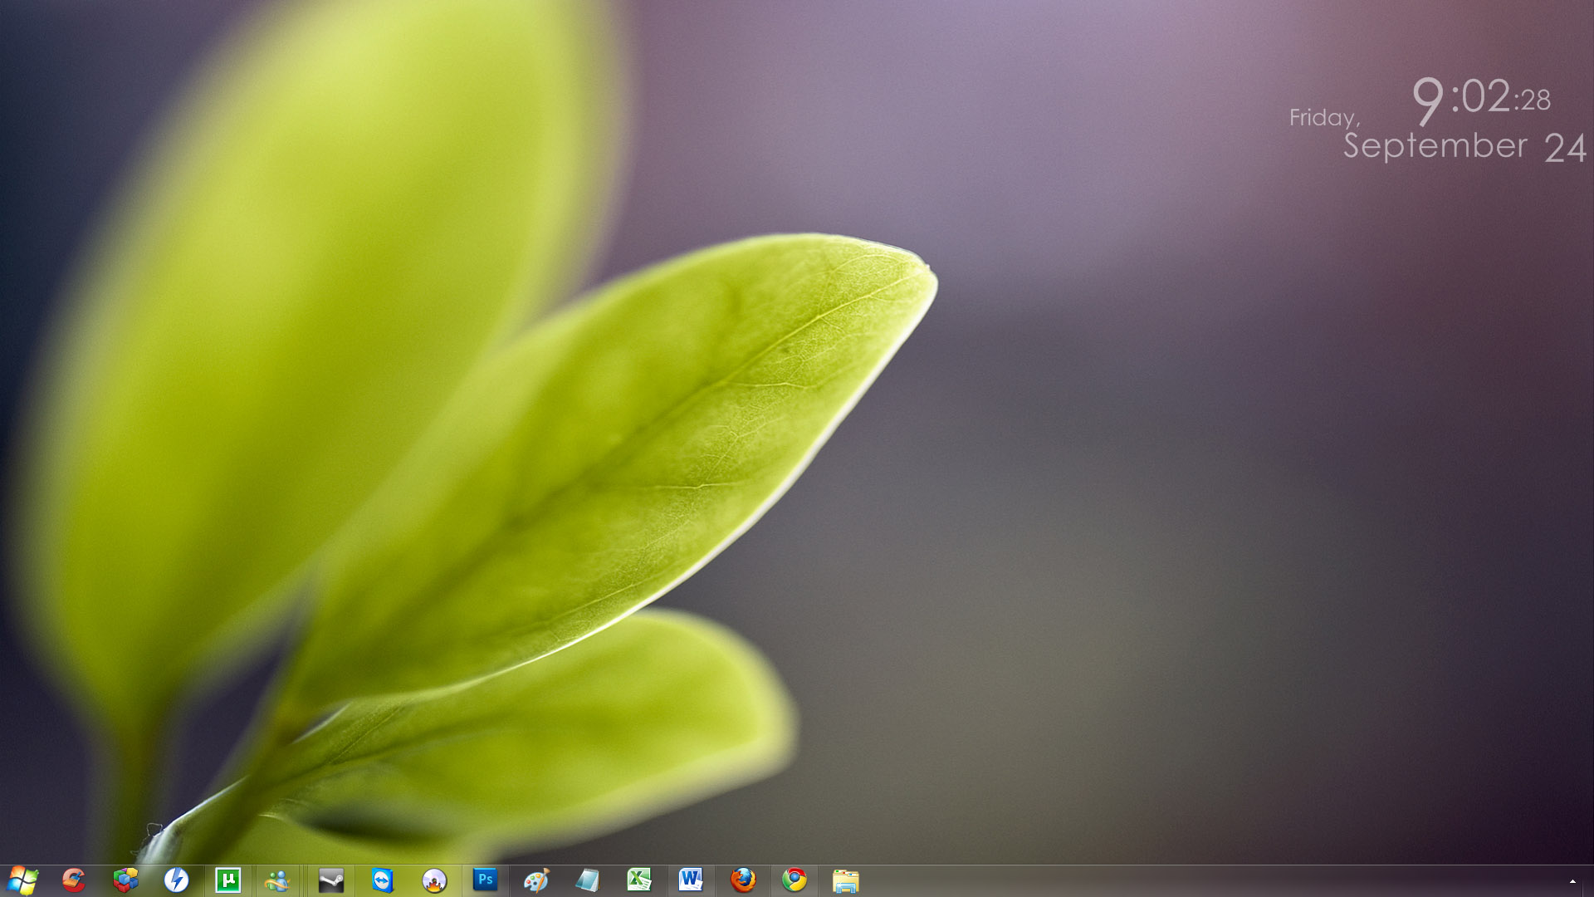Open TeamViewer from the taskbar
This screenshot has width=1594, height=897.
coord(382,880)
